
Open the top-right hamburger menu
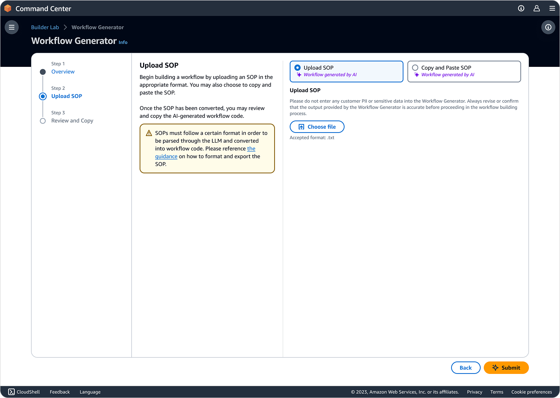click(x=552, y=9)
